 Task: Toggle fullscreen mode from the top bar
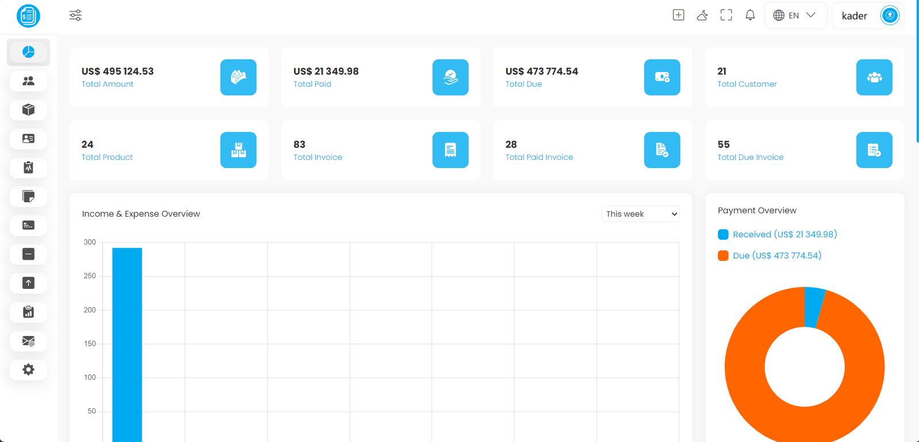coord(726,15)
